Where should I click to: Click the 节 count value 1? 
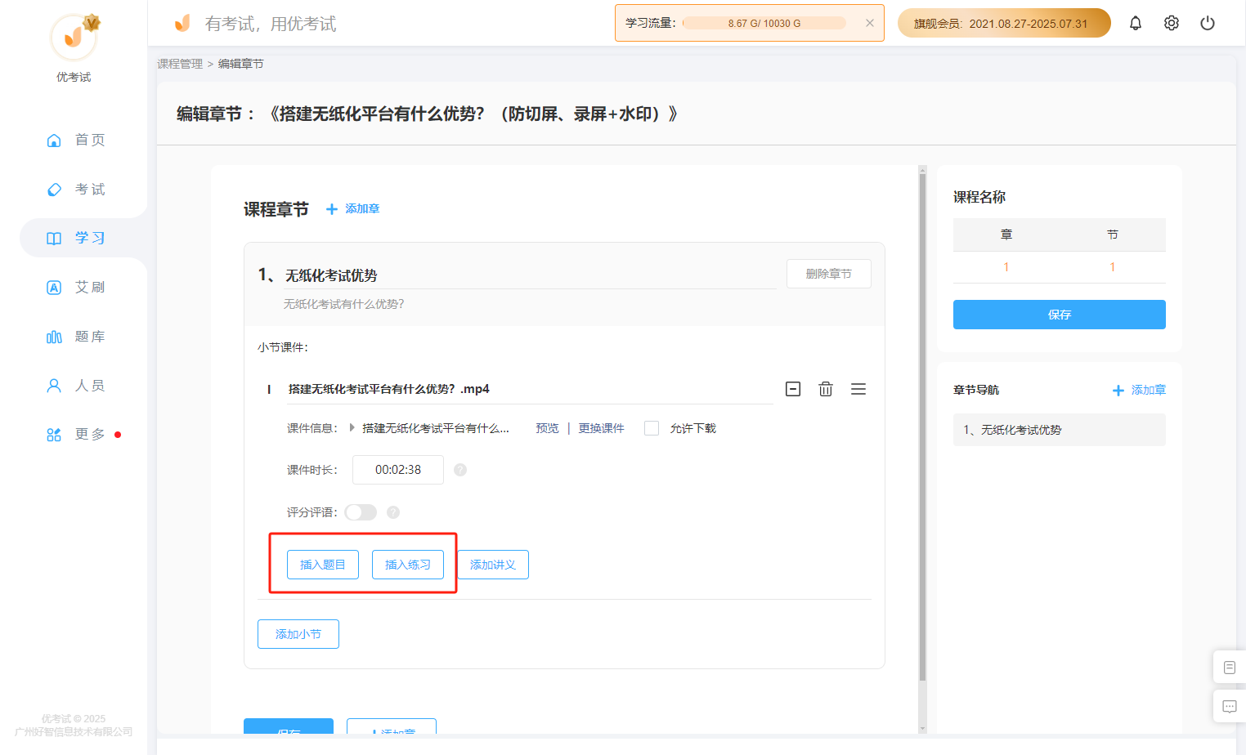tap(1113, 267)
